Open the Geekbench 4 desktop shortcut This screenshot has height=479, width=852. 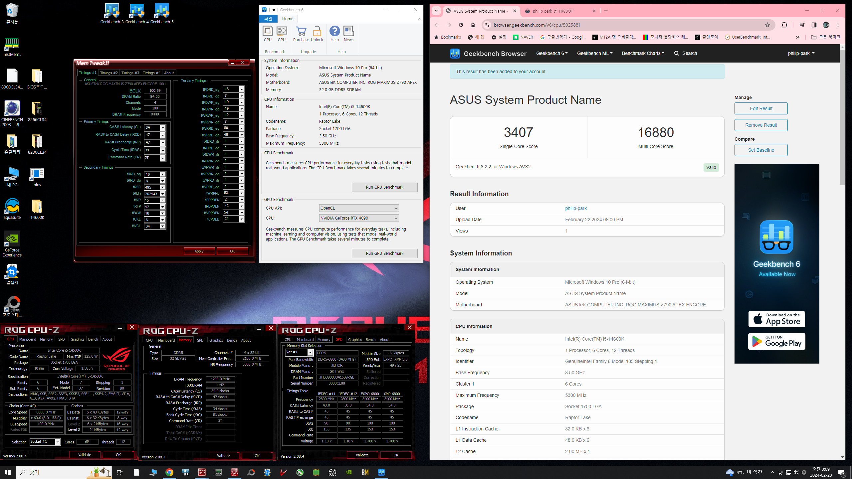pyautogui.click(x=137, y=13)
